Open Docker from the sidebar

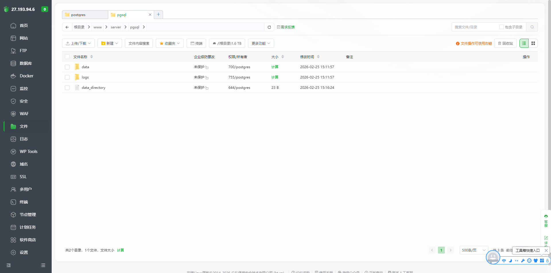point(26,76)
